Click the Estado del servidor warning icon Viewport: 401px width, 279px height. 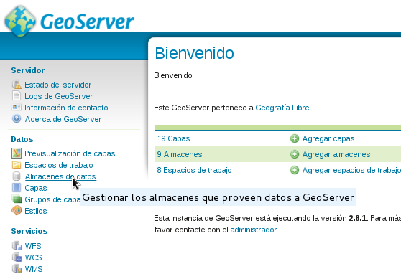coord(17,85)
